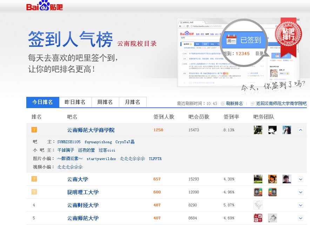
Task: Click the refresh ranking circular icon
Action: tap(222, 104)
